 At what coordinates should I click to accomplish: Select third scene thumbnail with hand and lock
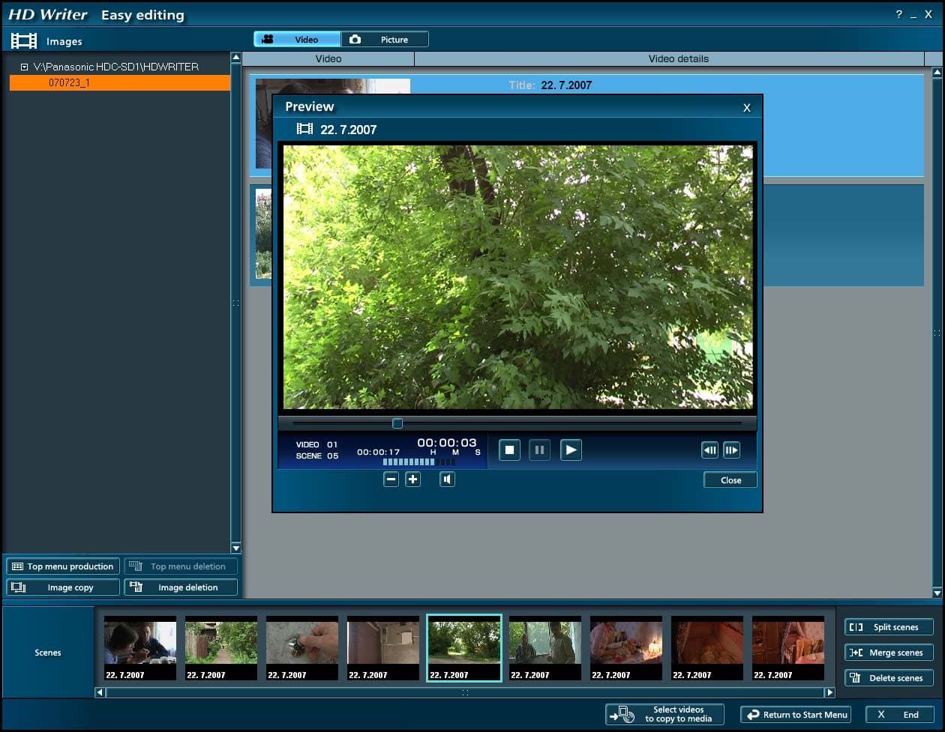coord(302,648)
